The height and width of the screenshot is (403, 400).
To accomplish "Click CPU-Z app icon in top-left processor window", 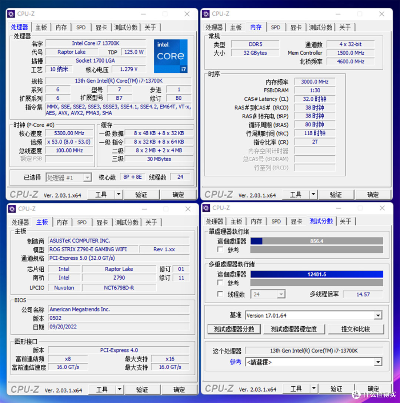I will [11, 14].
